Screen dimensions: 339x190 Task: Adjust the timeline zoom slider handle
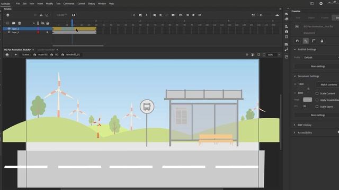[261, 15]
